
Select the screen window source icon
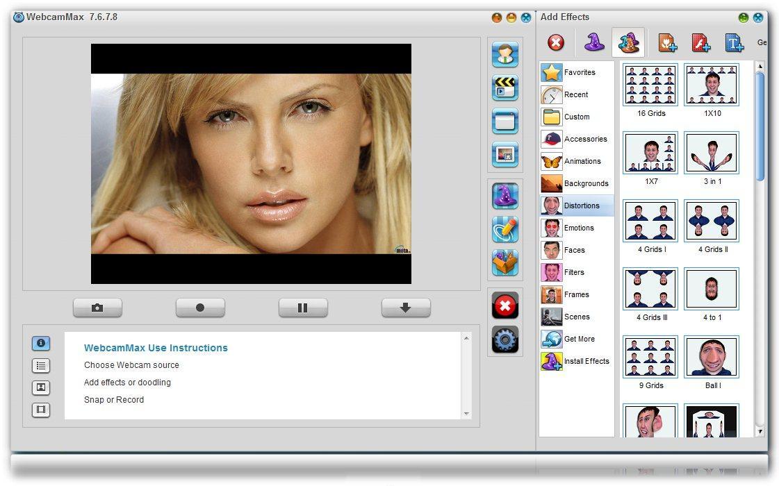(x=505, y=121)
